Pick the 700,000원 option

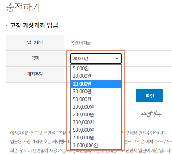click(96, 138)
